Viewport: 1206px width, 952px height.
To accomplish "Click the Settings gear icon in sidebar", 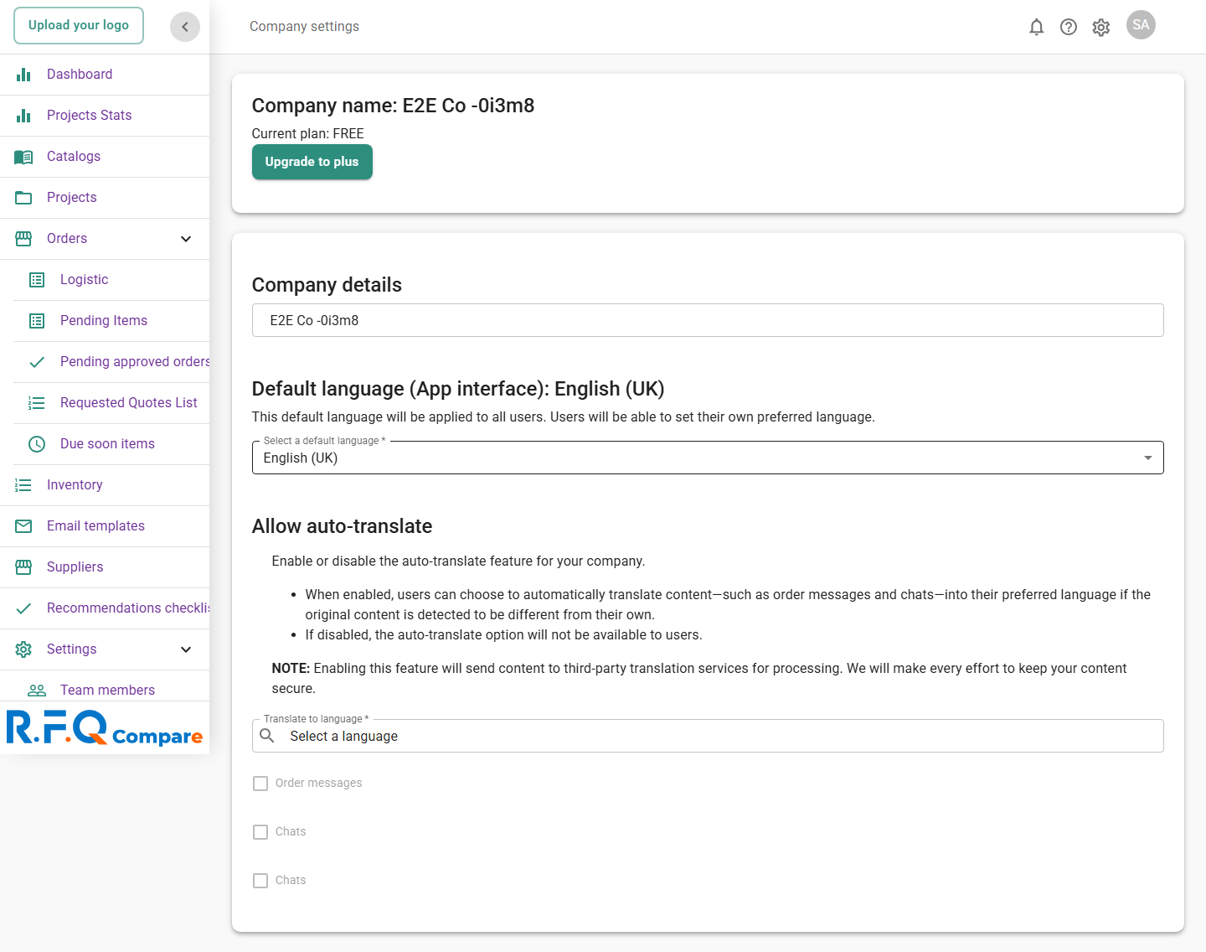I will (x=23, y=649).
